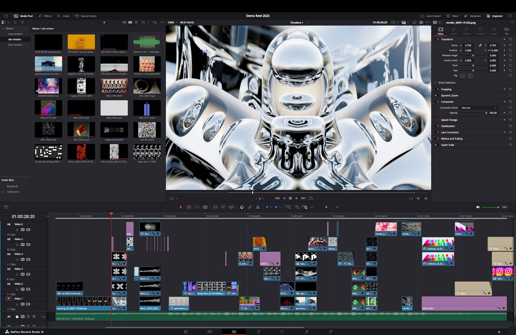Activate the Dynamic Trim Mode tool
516x335 pixels.
click(197, 207)
